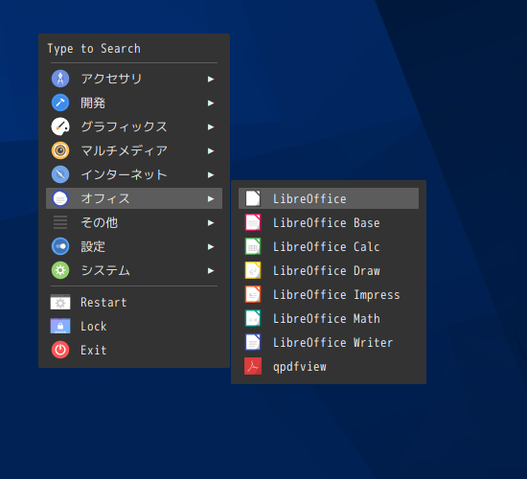Screen dimensions: 527x479
Task: Open the マルチメディア menu category
Action: pos(134,150)
